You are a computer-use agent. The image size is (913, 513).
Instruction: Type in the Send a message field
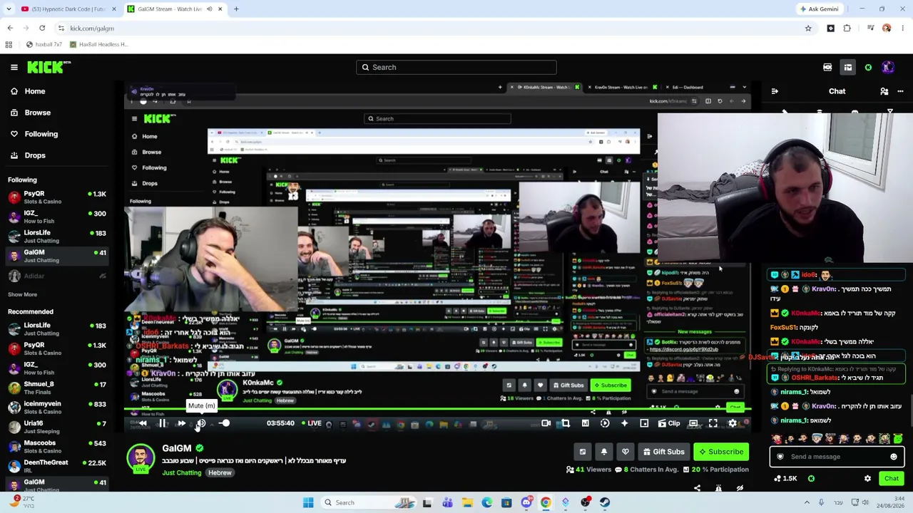click(837, 457)
